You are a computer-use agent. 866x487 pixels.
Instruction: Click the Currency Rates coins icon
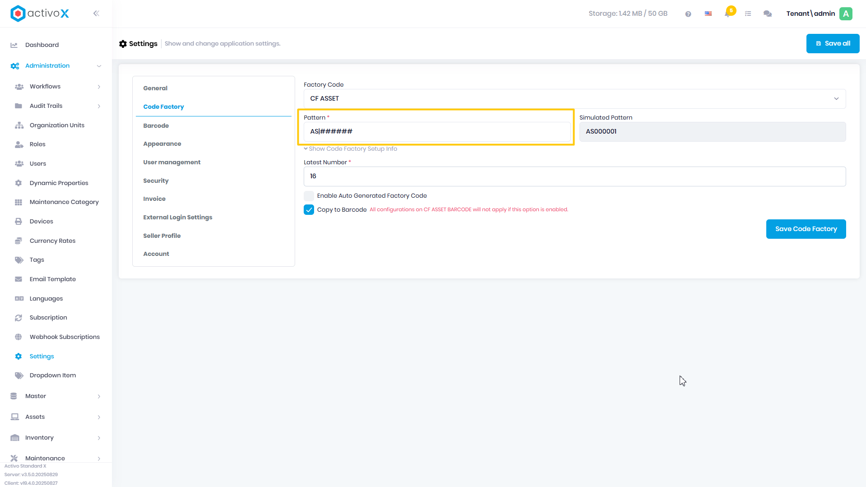pyautogui.click(x=19, y=241)
